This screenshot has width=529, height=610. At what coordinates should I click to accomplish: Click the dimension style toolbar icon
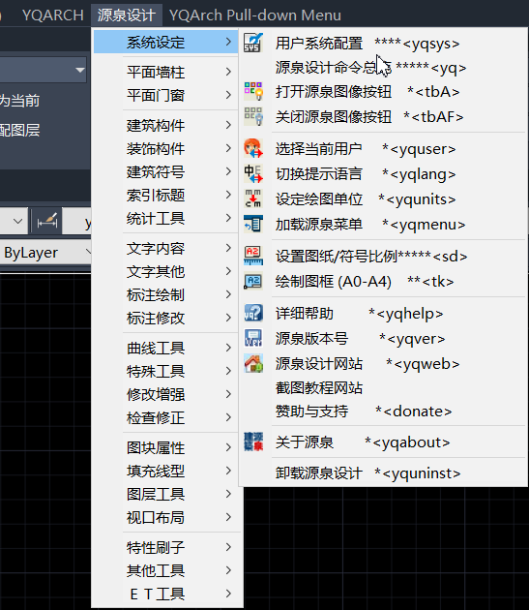(46, 222)
